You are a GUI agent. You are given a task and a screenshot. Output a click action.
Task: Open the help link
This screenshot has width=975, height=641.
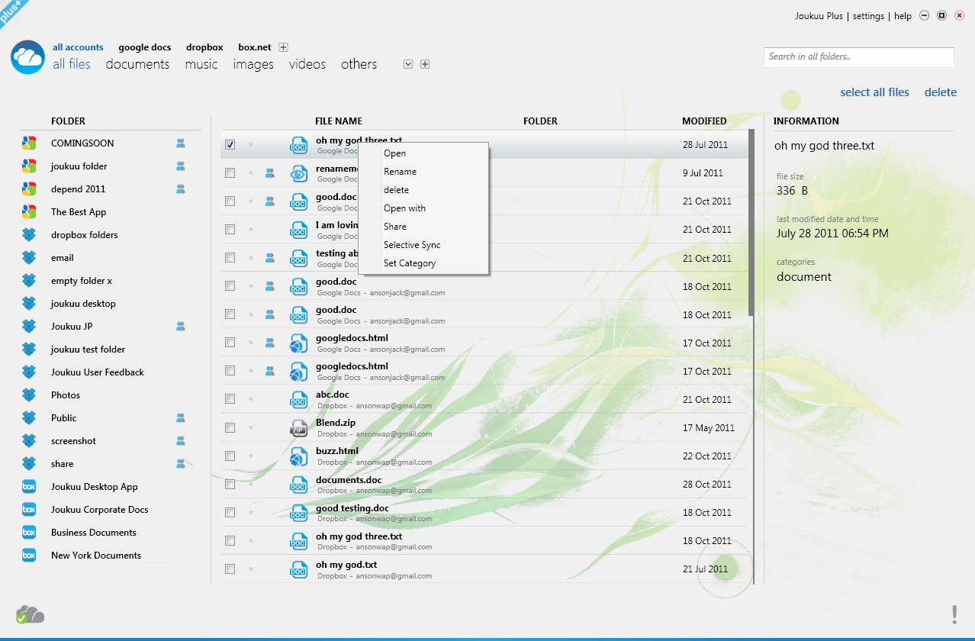[903, 16]
